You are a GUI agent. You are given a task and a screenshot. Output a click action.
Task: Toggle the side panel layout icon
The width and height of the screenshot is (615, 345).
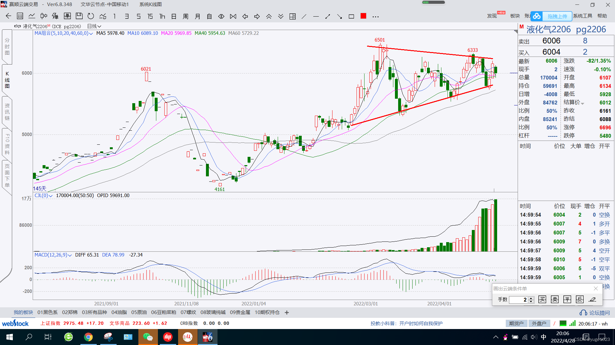(x=292, y=16)
